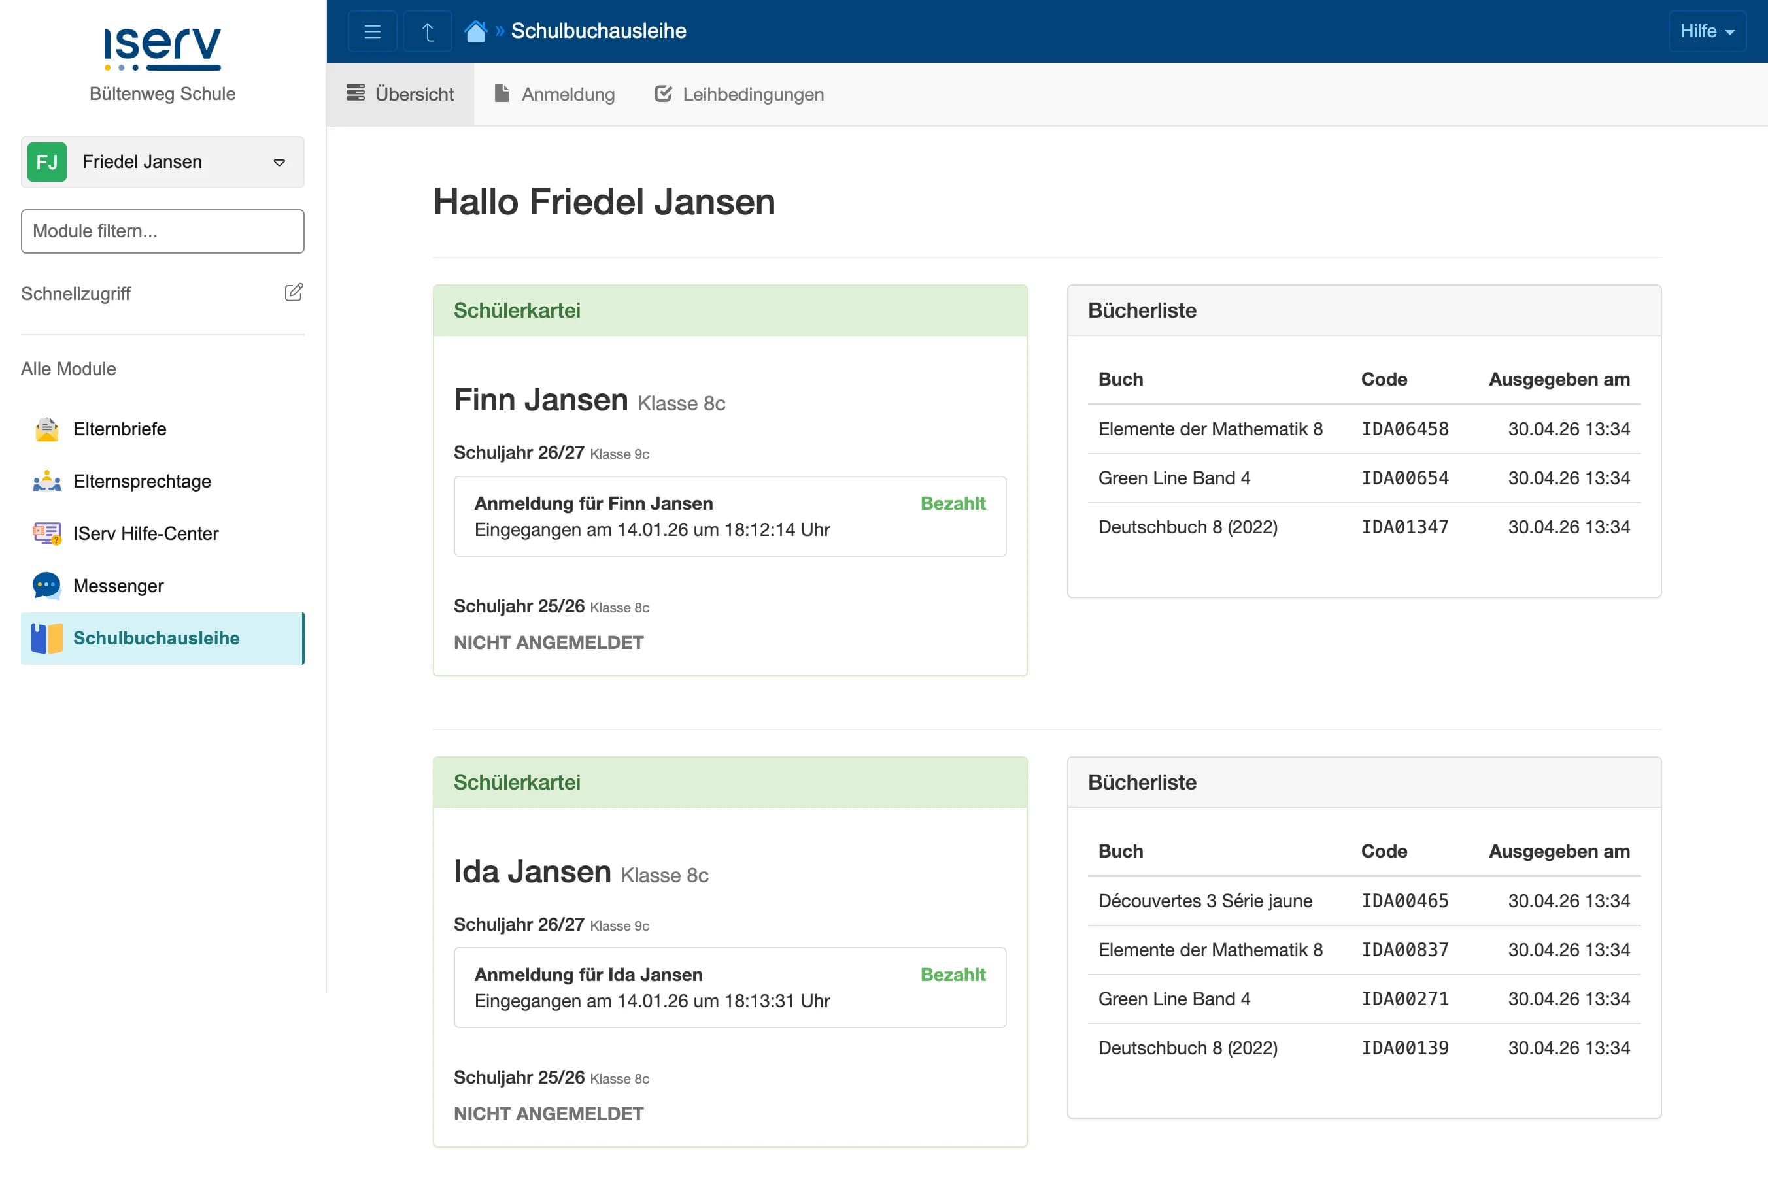The height and width of the screenshot is (1200, 1768).
Task: Click Hallo Friedel Jansen heading
Action: point(604,202)
